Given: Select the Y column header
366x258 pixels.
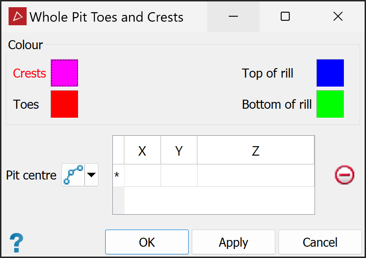Looking at the screenshot, I should pos(179,151).
